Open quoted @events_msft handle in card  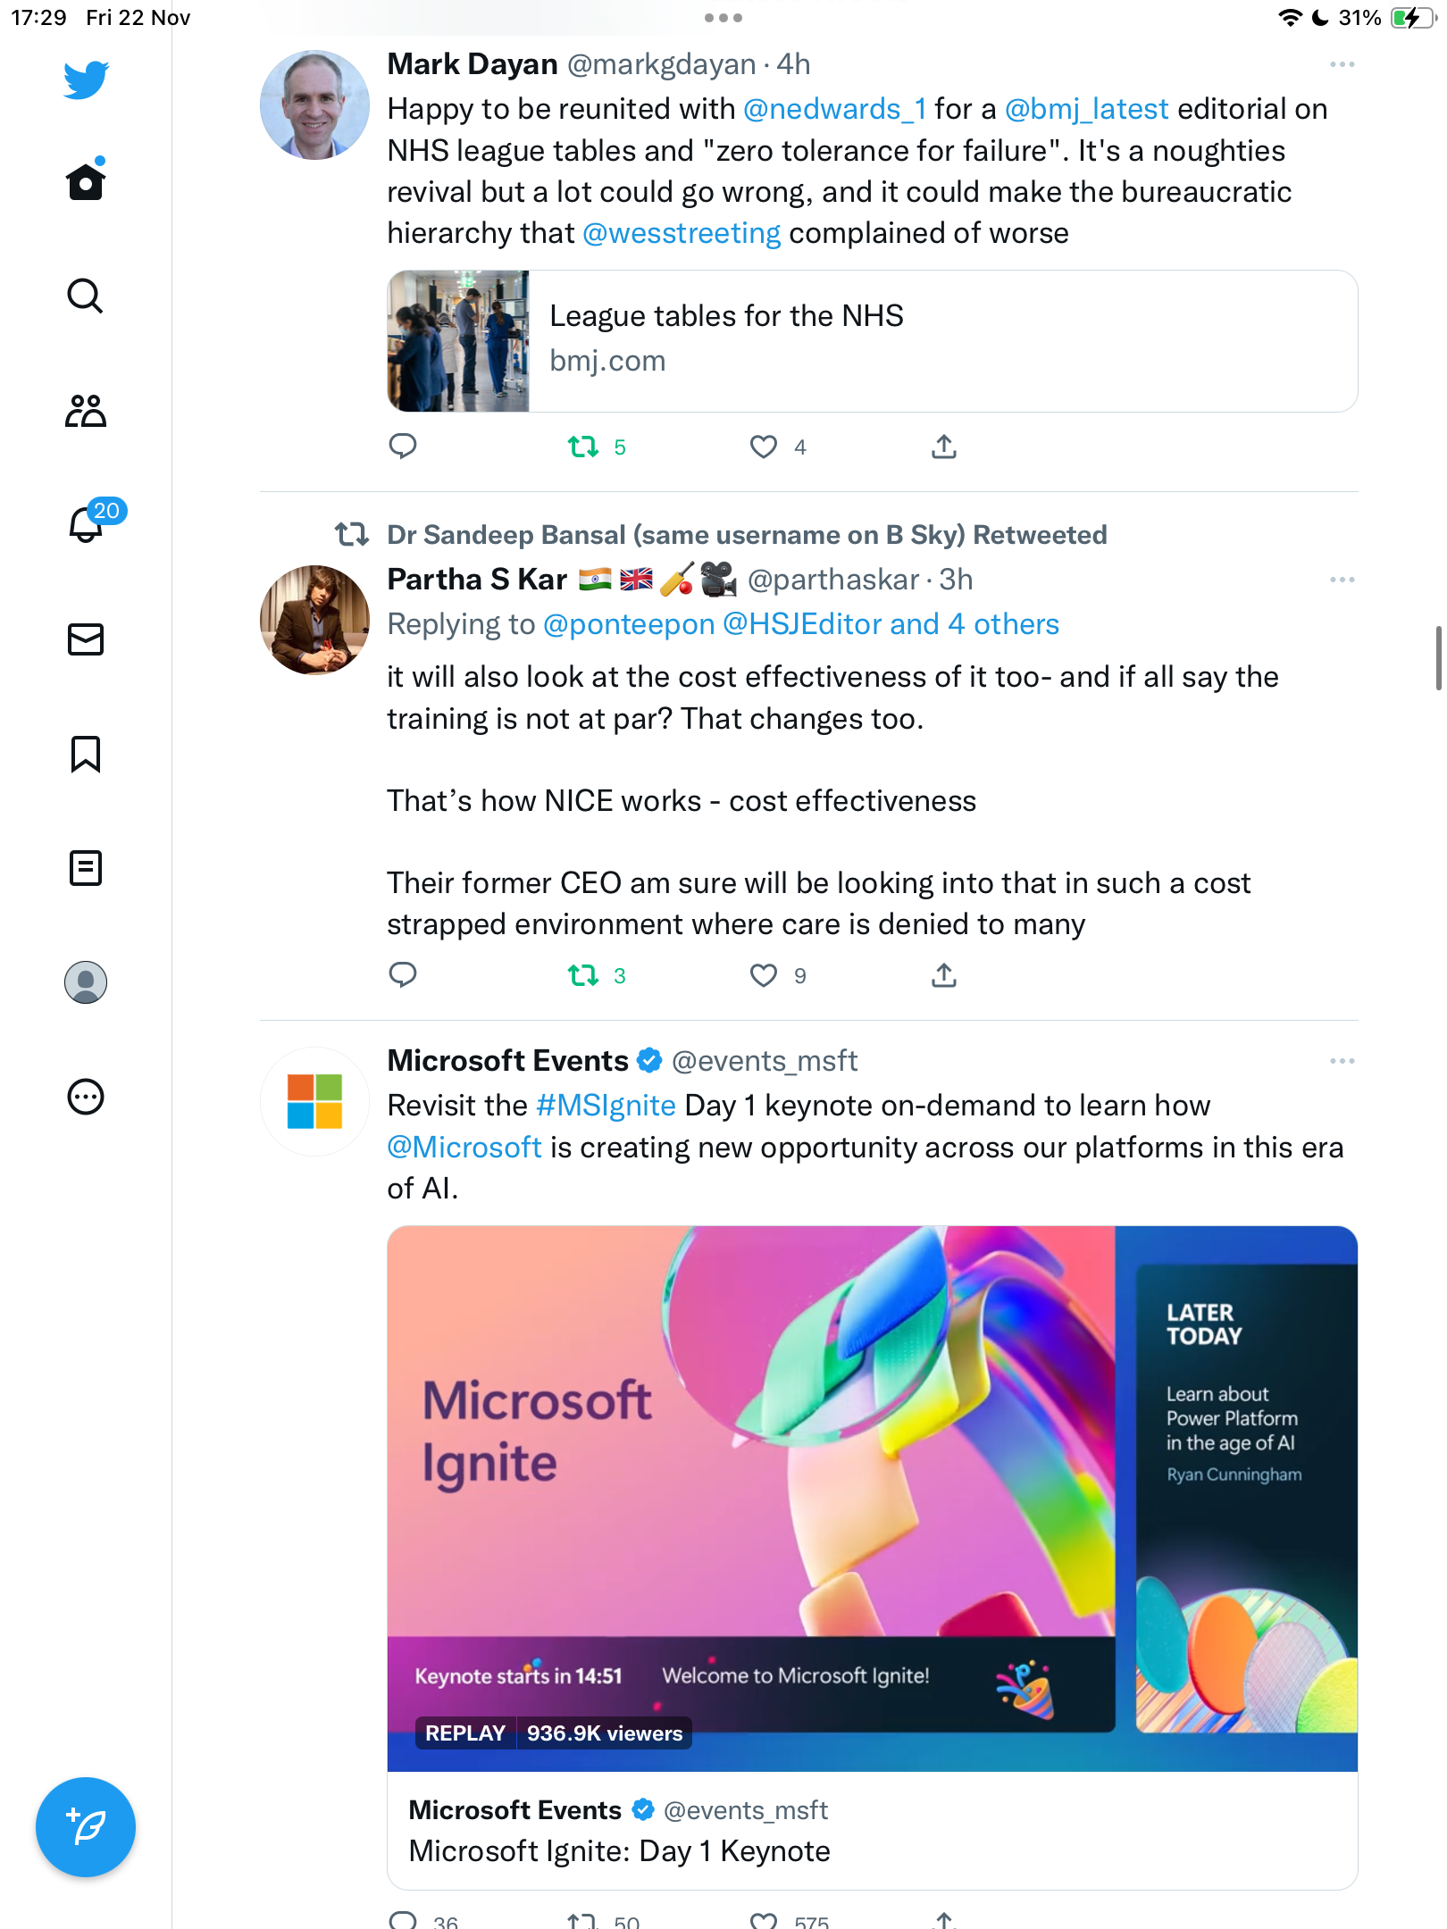745,1810
